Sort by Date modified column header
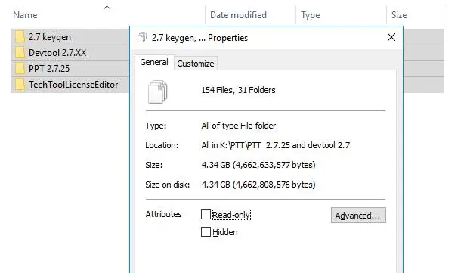 [x=238, y=15]
